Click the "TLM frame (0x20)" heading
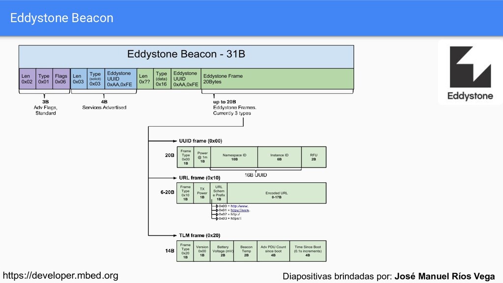Viewport: 503px width, 283px height. (x=199, y=235)
